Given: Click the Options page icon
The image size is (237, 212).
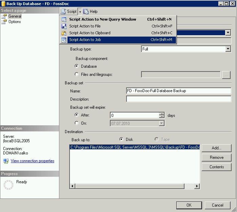Looking at the screenshot, I should coord(4,22).
